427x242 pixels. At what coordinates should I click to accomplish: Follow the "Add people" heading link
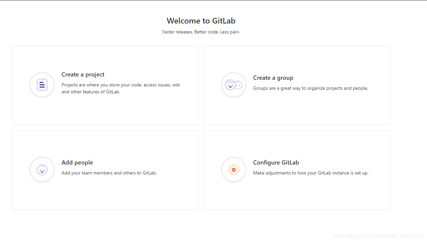pyautogui.click(x=77, y=163)
